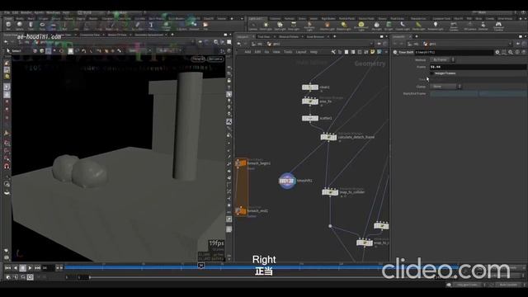Select the Box shelf tool
Image resolution: width=528 pixels, height=297 pixels.
point(8,26)
